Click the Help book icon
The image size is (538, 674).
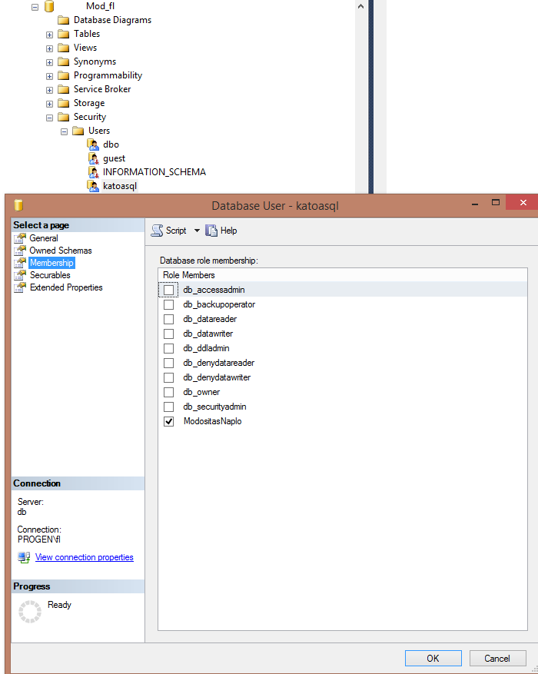[211, 231]
